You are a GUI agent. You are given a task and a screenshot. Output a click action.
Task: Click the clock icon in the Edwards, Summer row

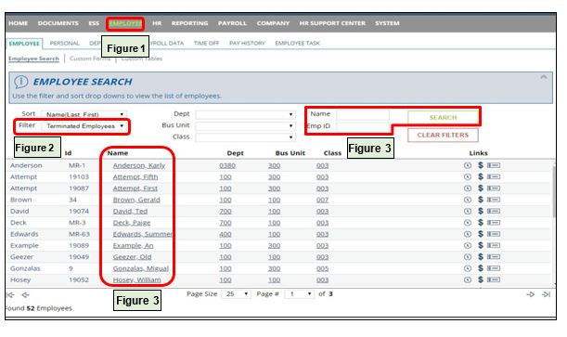tap(468, 234)
